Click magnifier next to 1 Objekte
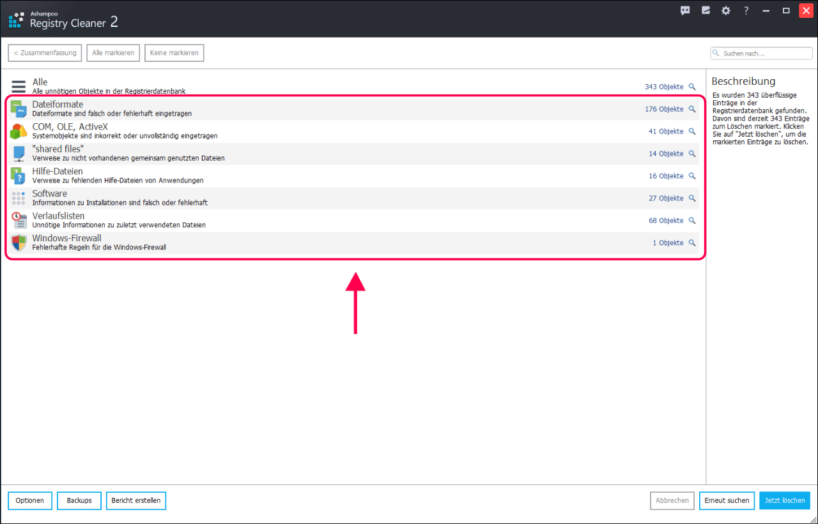The width and height of the screenshot is (818, 524). pyautogui.click(x=691, y=243)
